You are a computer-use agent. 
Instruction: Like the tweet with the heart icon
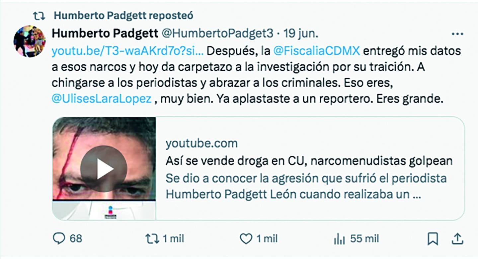point(246,238)
